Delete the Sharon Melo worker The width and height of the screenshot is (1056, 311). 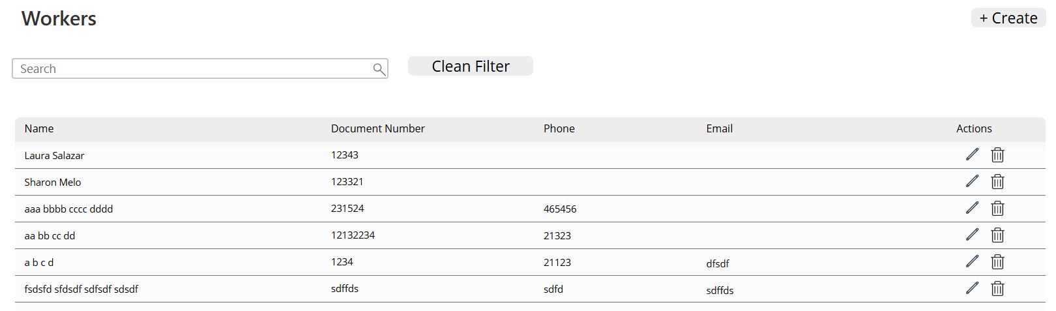997,181
